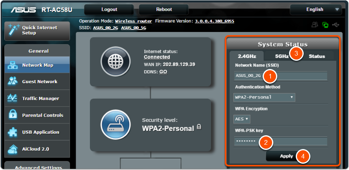349x170 pixels.
Task: Open Guest Network in the sidebar
Action: pos(37,81)
